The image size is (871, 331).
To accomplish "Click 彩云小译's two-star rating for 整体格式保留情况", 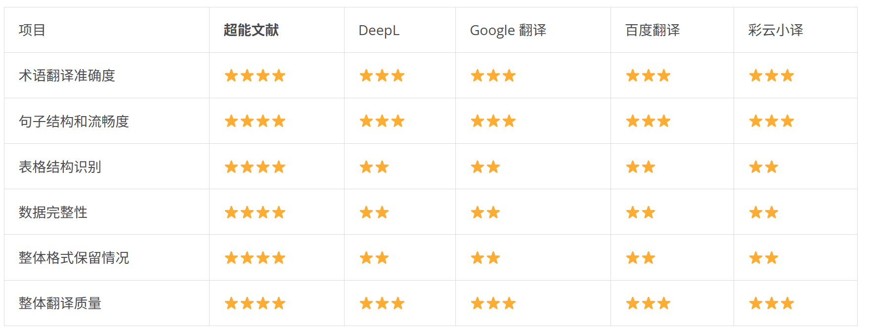I will point(764,258).
